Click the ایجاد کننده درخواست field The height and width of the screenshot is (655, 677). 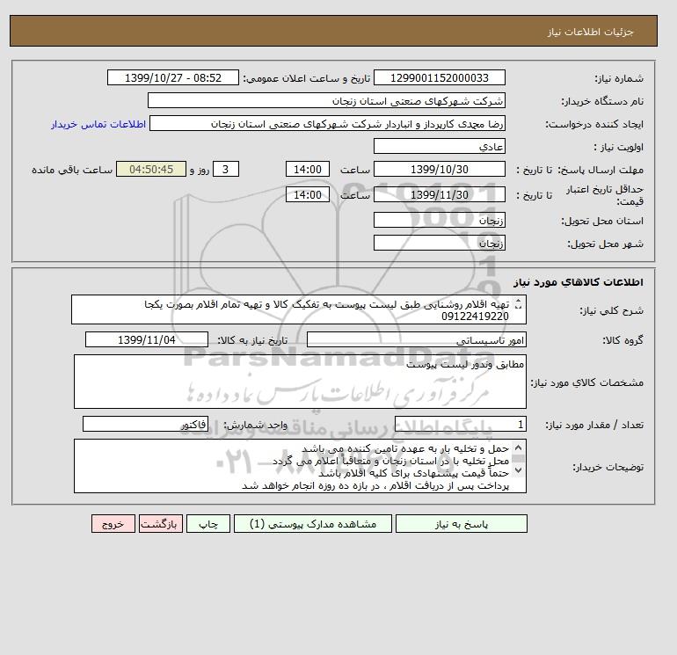[327, 123]
